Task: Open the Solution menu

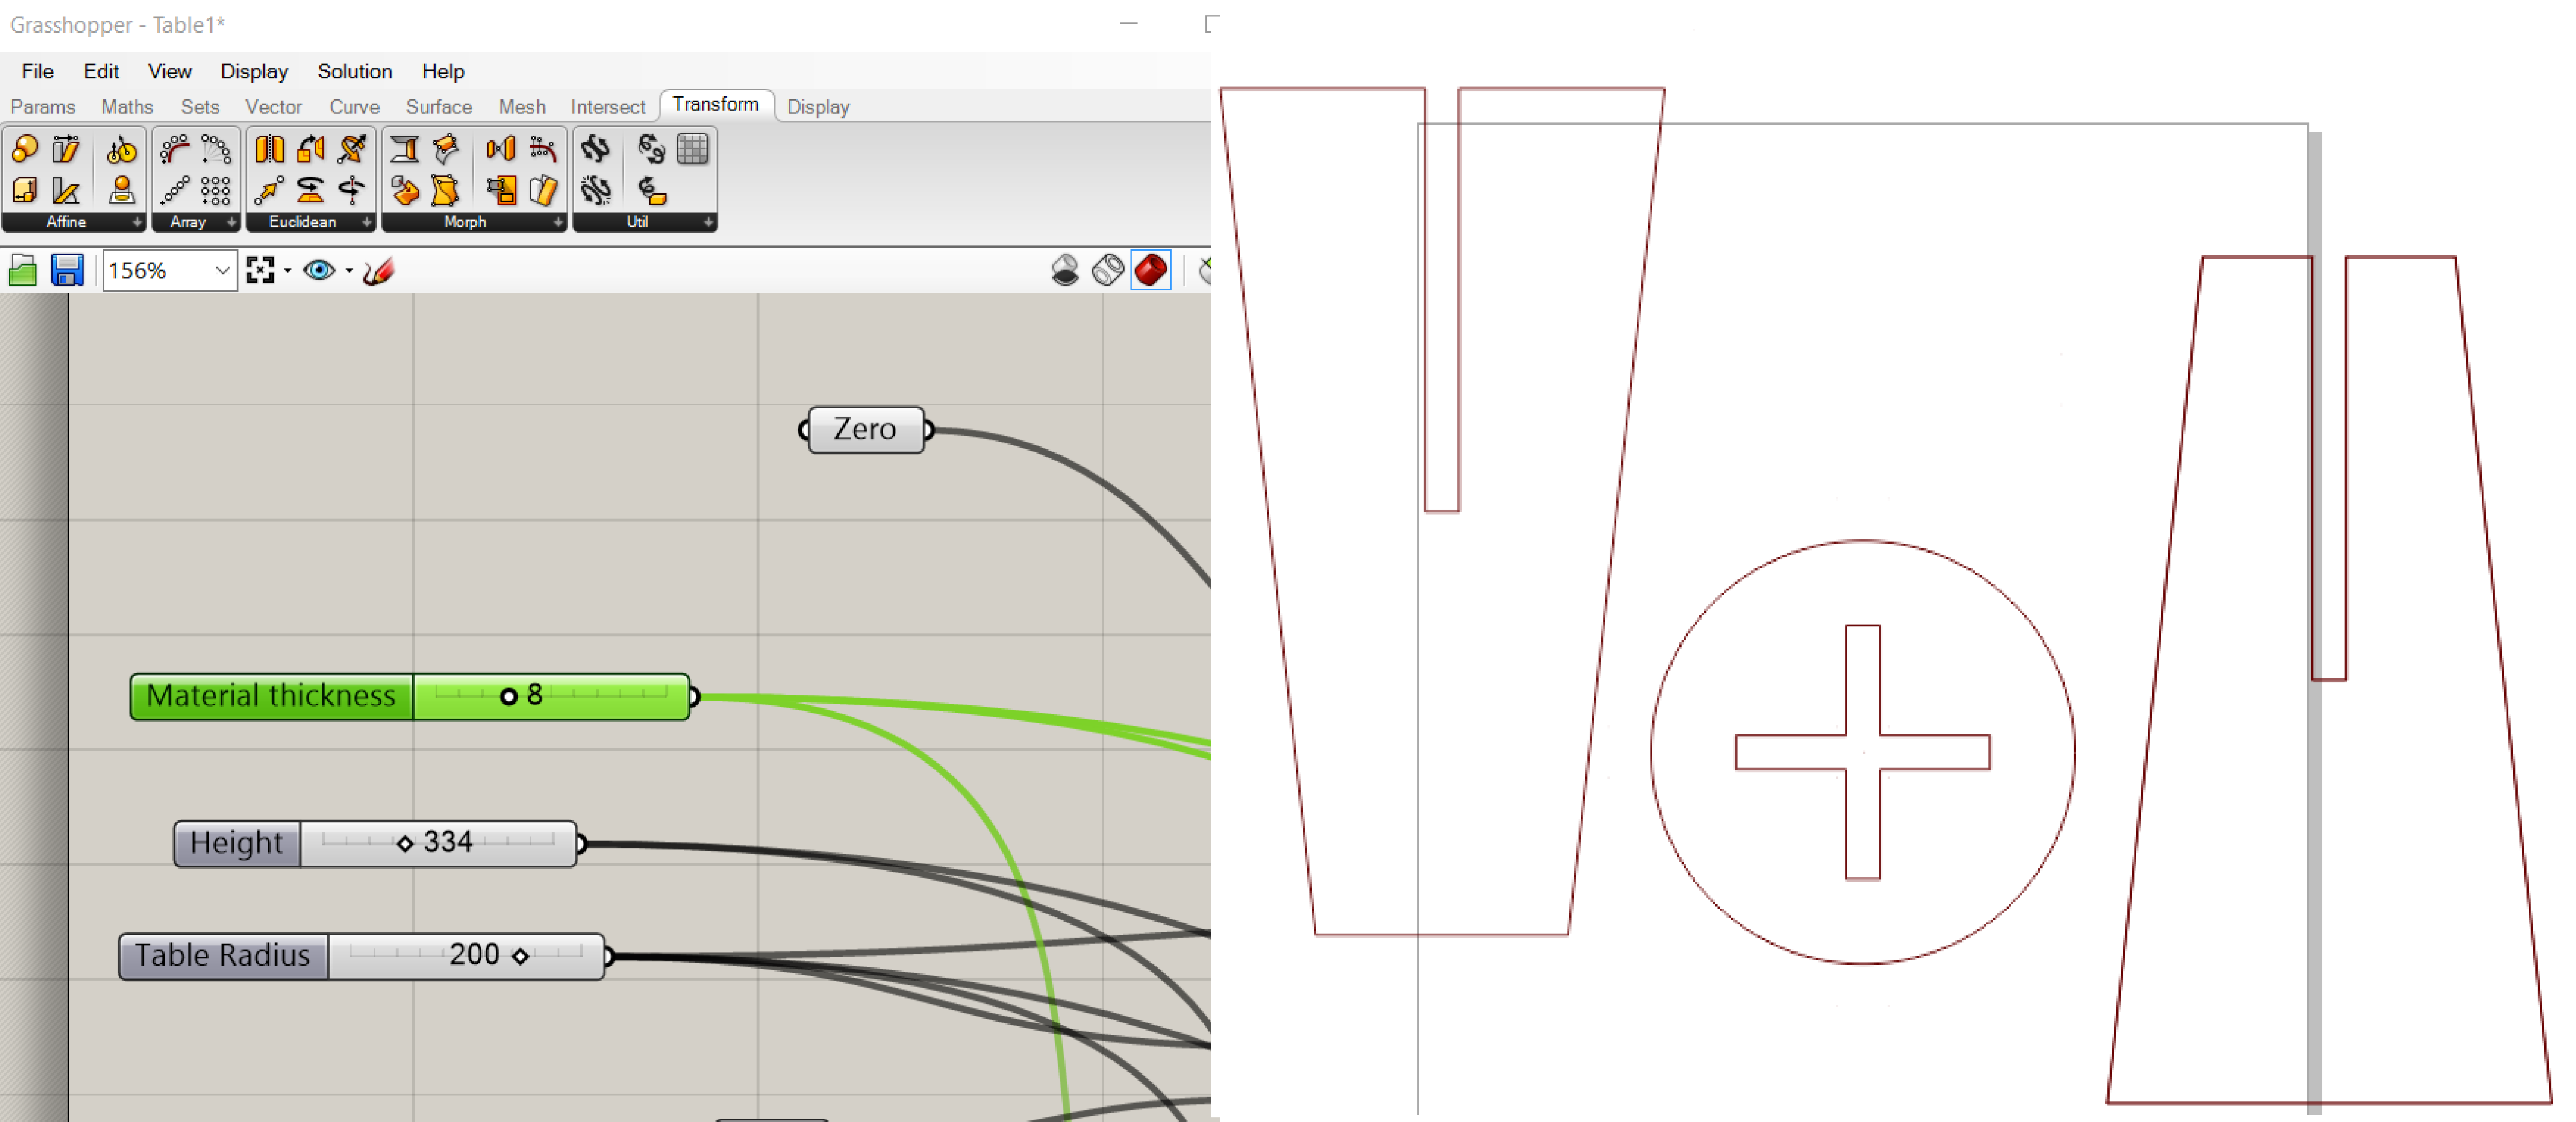Action: [354, 71]
